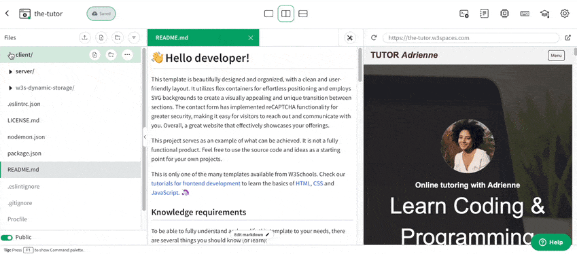Click the upload file icon in Files
Image resolution: width=577 pixels, height=254 pixels.
(x=85, y=37)
